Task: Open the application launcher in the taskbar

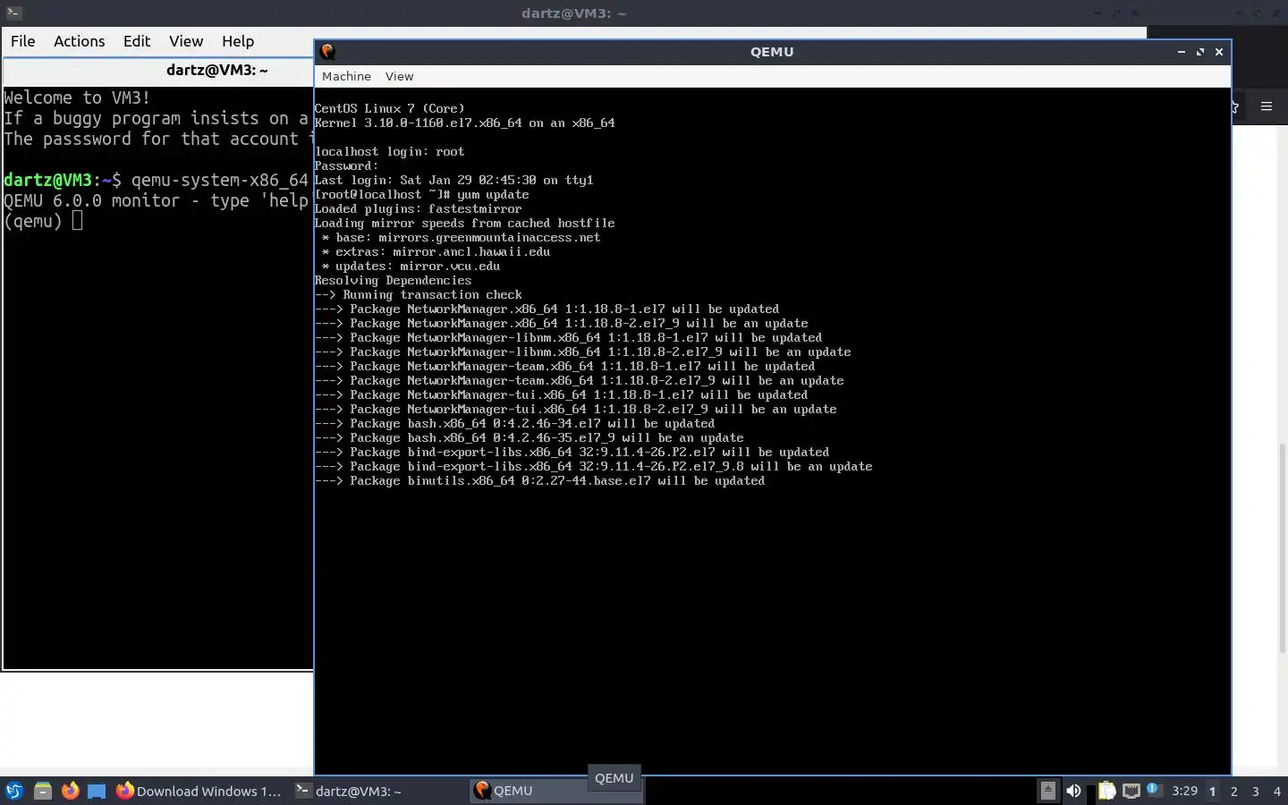Action: click(14, 791)
